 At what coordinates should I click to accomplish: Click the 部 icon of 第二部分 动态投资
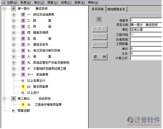(x=14, y=99)
